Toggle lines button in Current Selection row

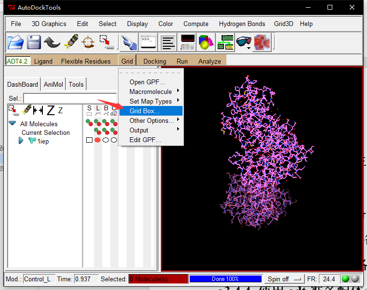(x=98, y=131)
